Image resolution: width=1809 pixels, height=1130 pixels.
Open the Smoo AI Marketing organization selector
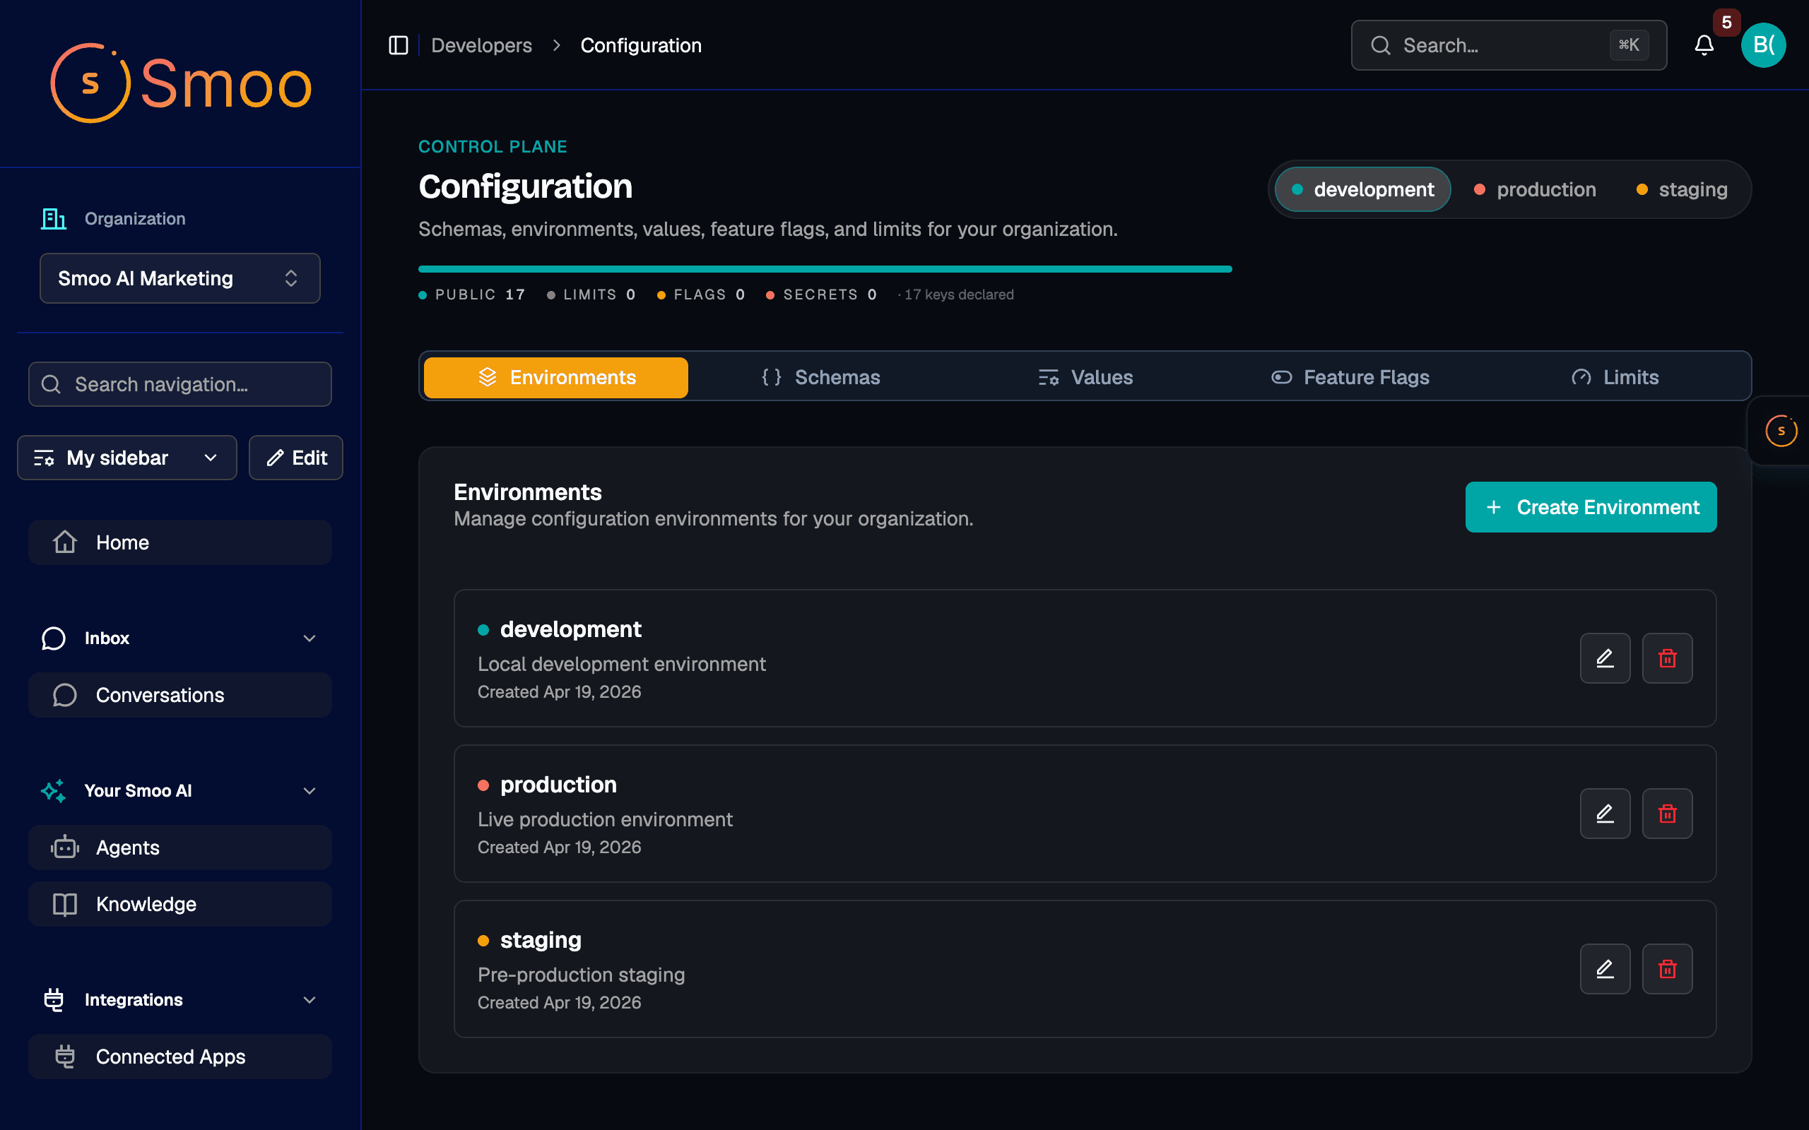[180, 279]
